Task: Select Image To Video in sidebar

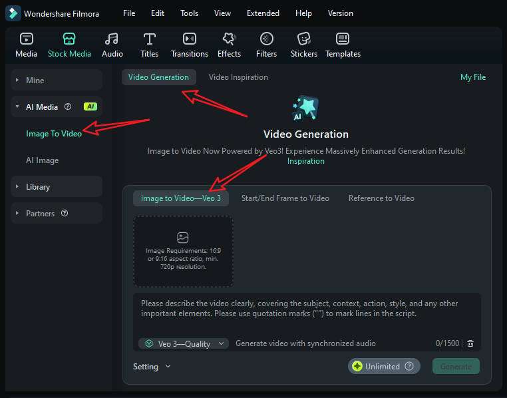Action: [54, 134]
